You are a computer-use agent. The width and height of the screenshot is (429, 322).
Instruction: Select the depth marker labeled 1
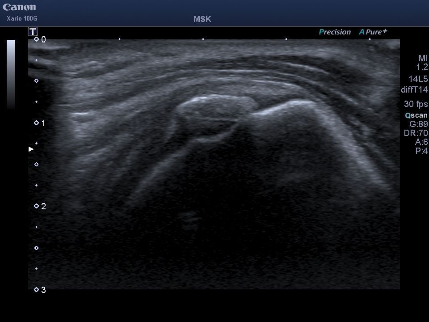coord(40,123)
